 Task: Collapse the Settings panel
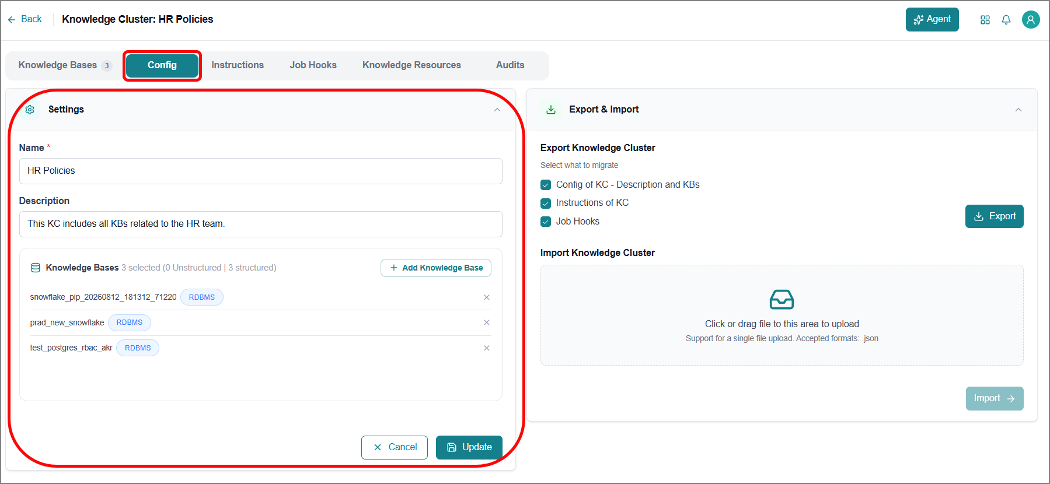coord(497,110)
